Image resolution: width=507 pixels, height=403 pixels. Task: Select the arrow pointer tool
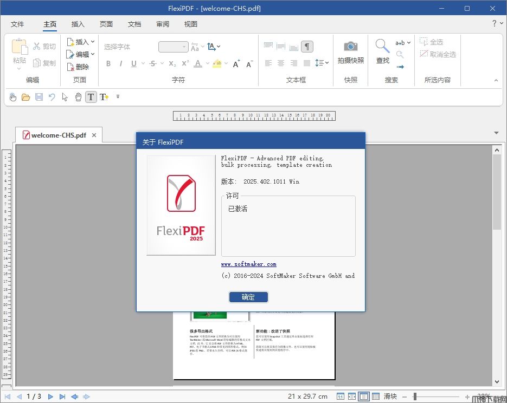pos(65,97)
